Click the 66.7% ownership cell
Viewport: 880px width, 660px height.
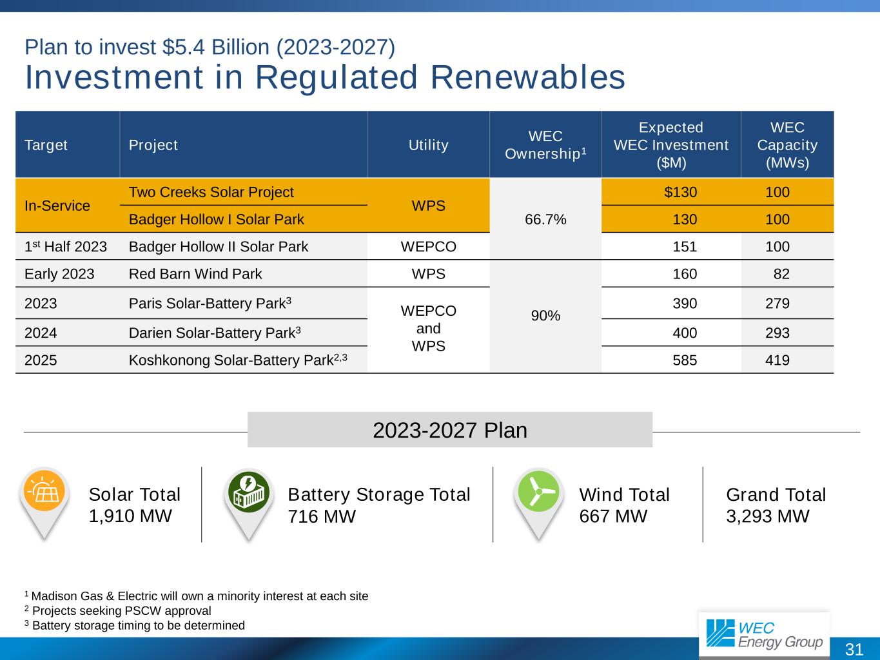(545, 219)
